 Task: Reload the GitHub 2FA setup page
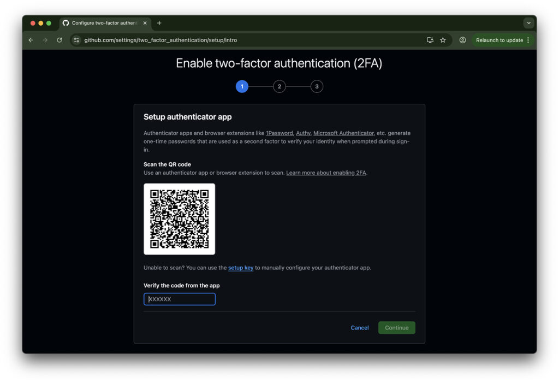tap(60, 40)
